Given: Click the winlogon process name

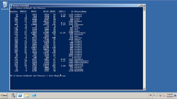Looking at the screenshot, I should click(79, 69).
